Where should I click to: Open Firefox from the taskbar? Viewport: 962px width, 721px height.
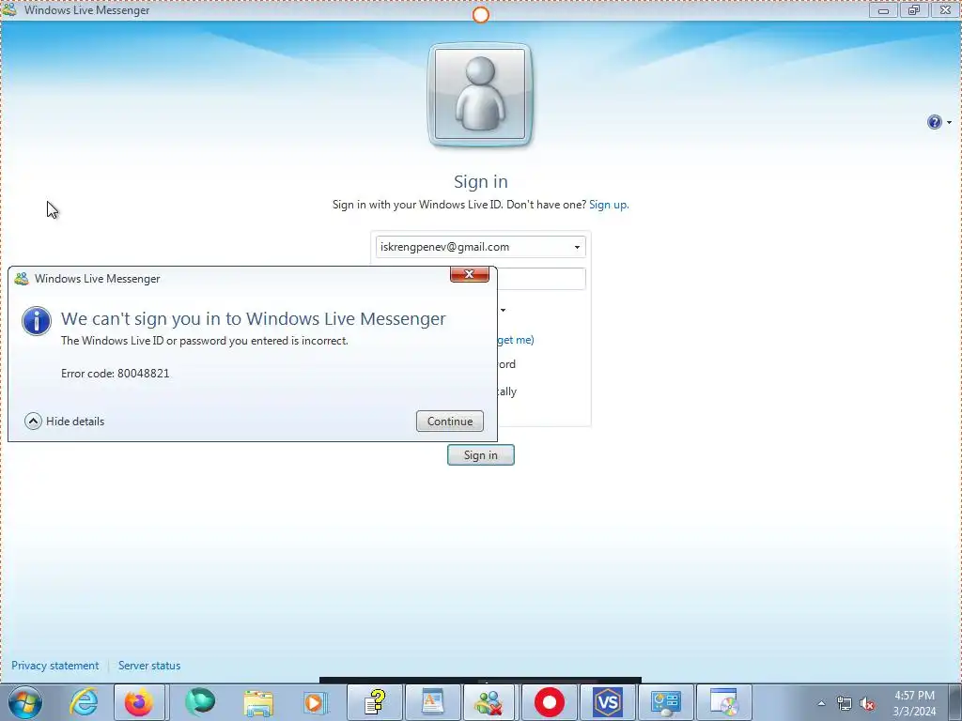coord(139,702)
